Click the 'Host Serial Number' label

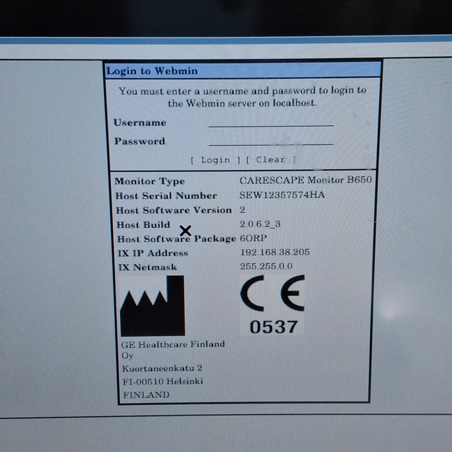click(166, 196)
